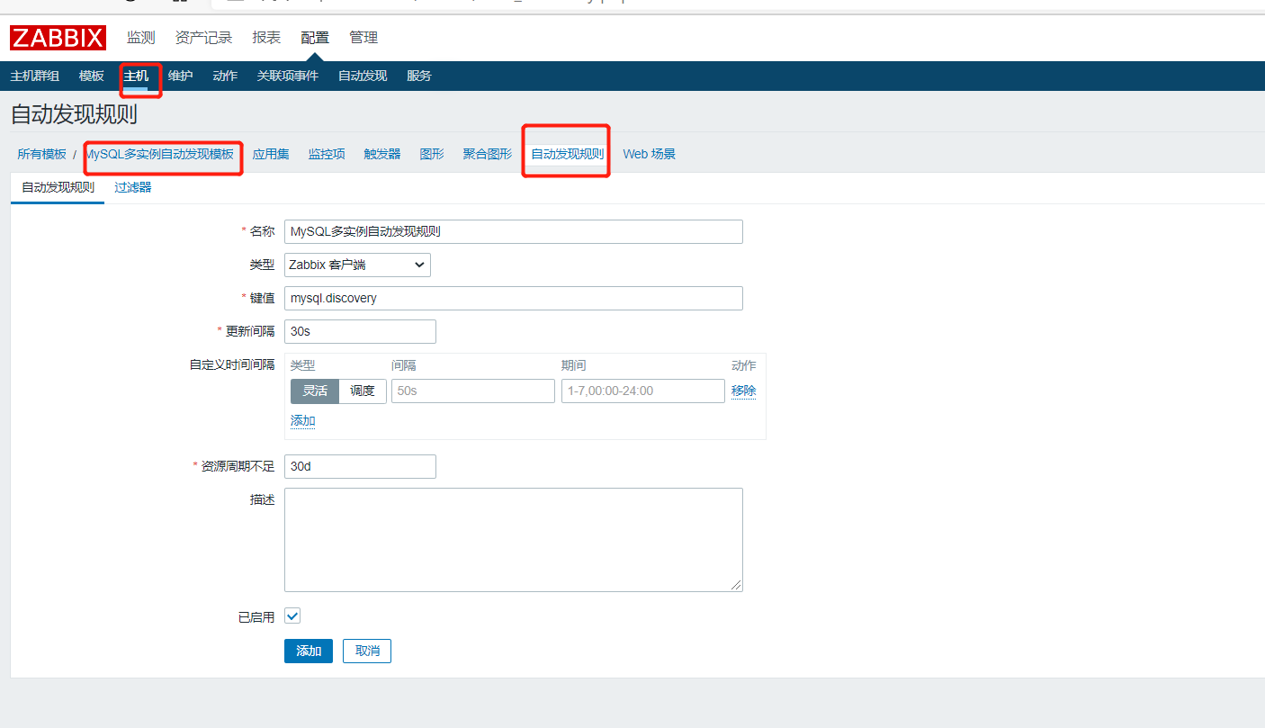Go to 维护 submenu
Screen dimensions: 1265x728
[x=180, y=76]
